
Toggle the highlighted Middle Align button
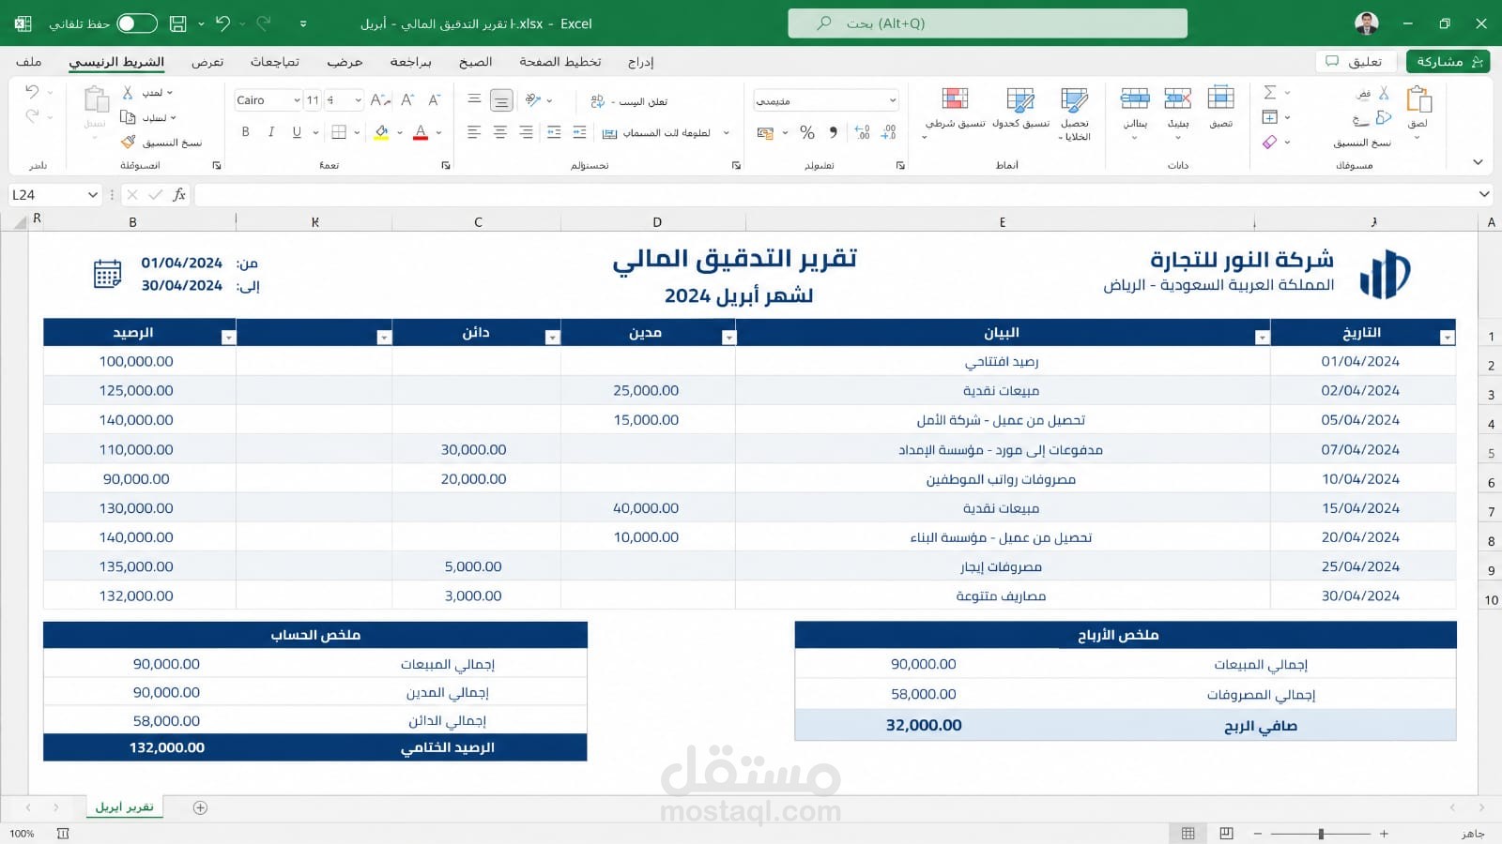[501, 100]
